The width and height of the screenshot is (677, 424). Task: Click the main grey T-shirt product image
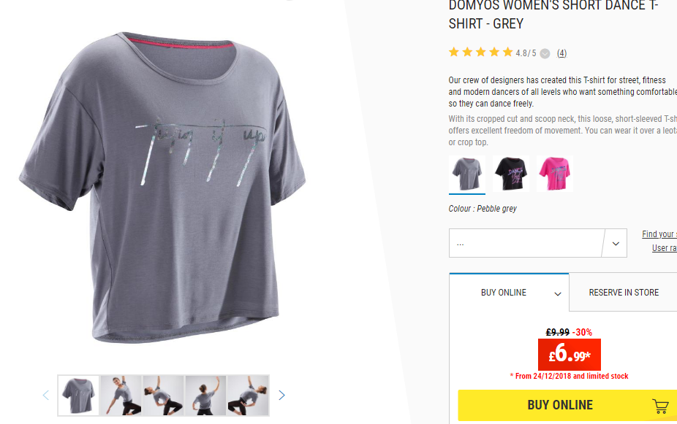pos(162,188)
